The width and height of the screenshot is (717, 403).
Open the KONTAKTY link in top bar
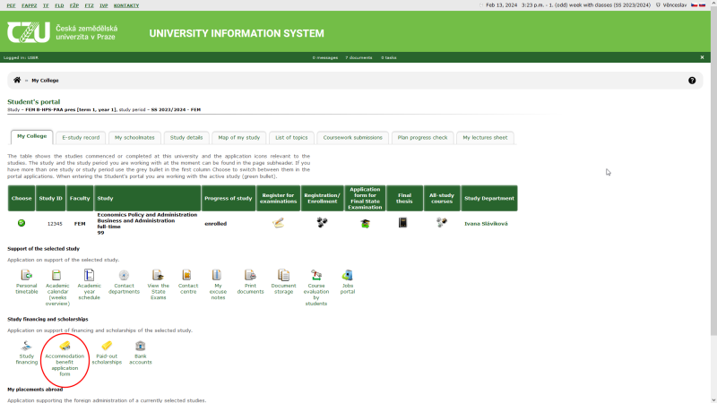126,5
